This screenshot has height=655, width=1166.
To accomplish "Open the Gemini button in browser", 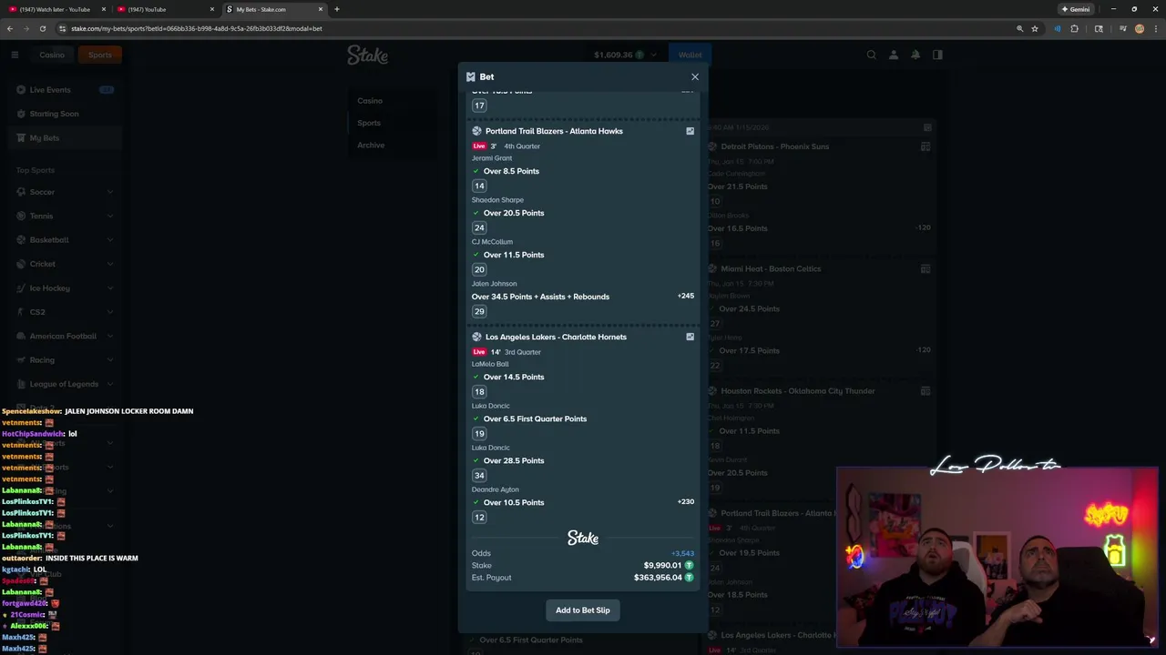I will coord(1076,9).
